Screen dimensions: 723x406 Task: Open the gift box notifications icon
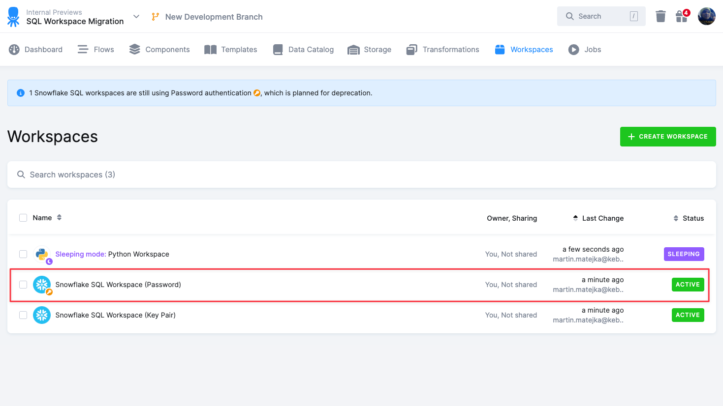682,17
